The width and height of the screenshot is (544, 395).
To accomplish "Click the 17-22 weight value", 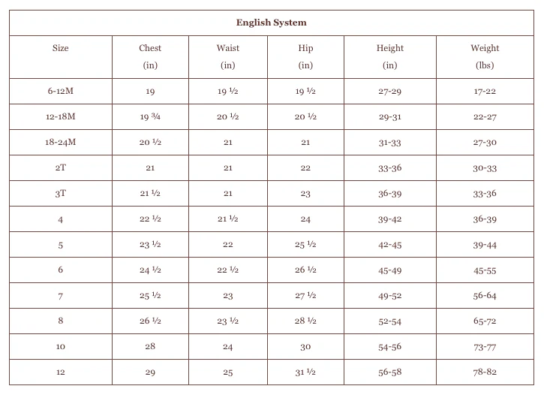I will 485,92.
